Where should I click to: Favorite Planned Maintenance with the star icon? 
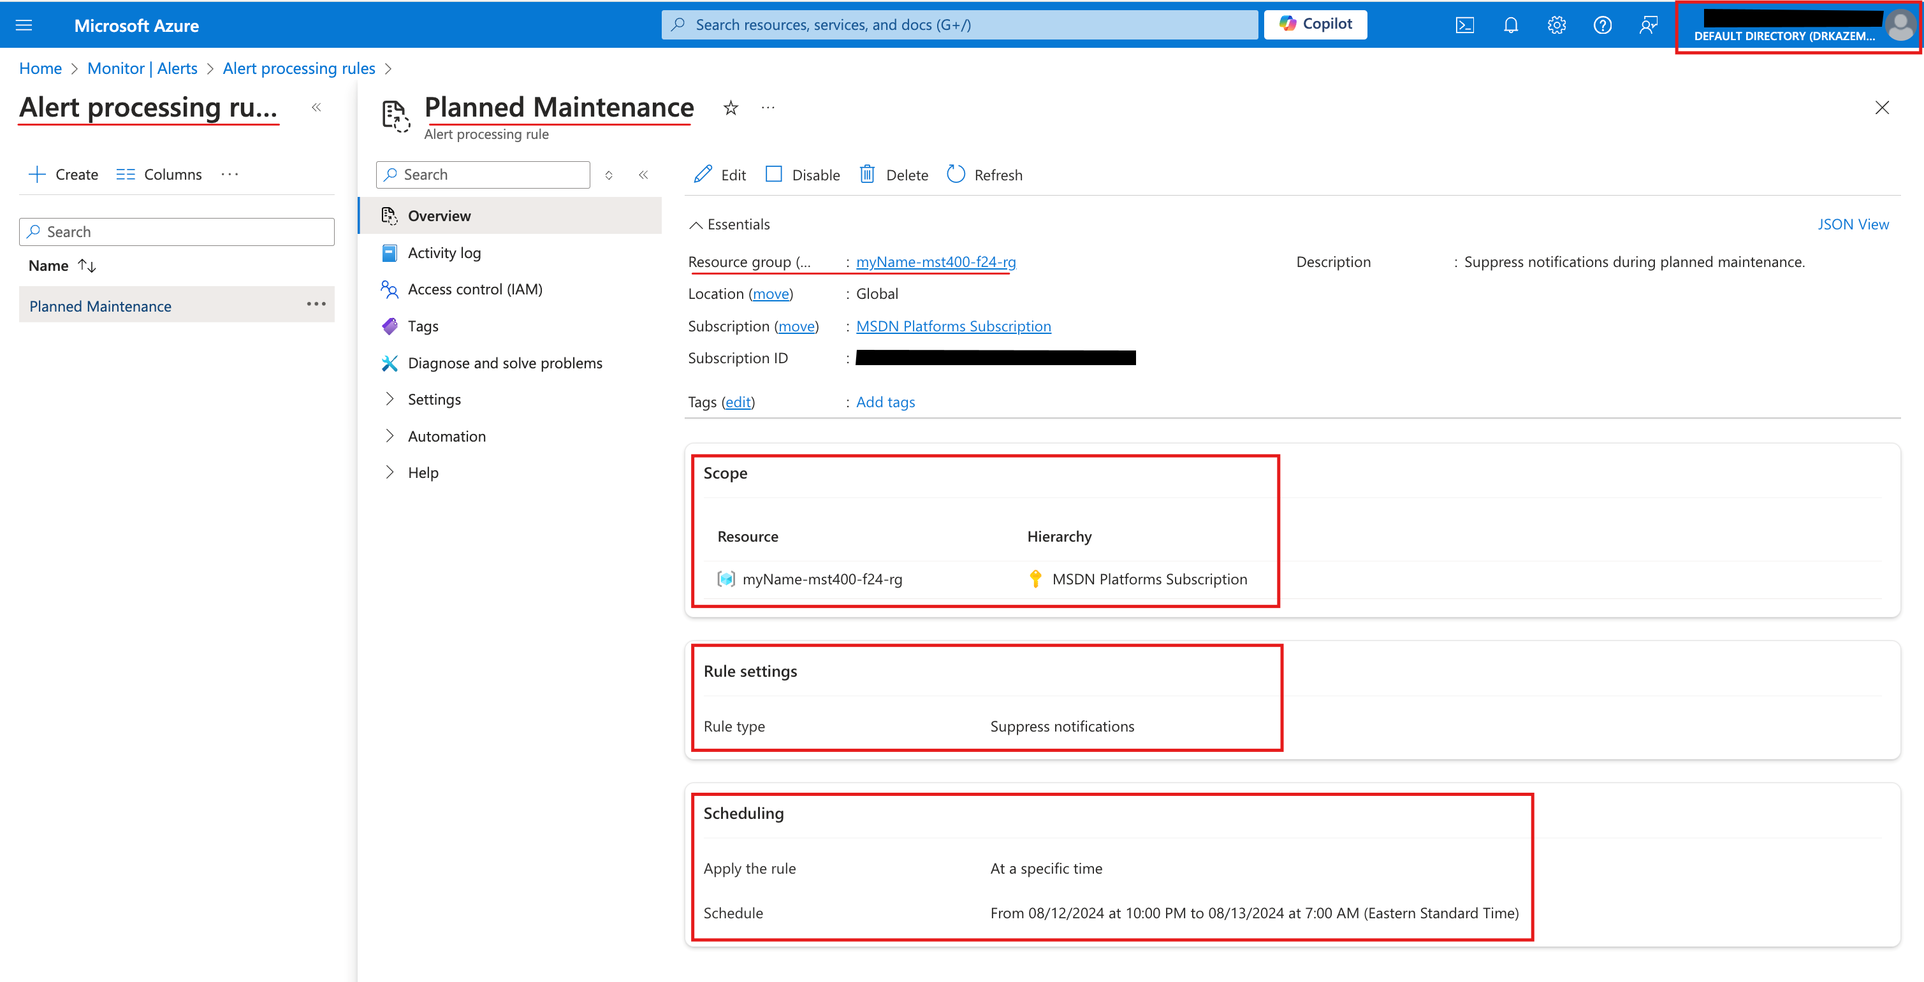731,108
